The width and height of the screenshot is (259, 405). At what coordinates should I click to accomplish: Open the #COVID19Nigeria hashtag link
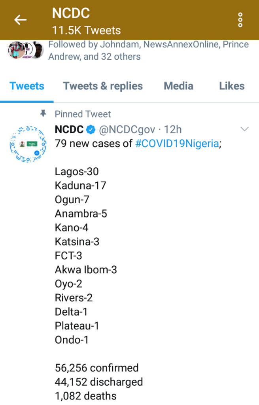pos(177,143)
